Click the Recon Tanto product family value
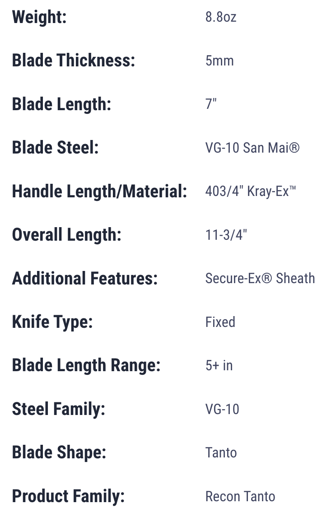The image size is (336, 522). [x=240, y=496]
